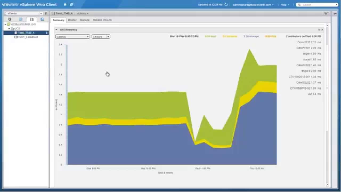The height and width of the screenshot is (192, 341).
Task: Click the vSphere Web Client logo
Action: pos(29,5)
